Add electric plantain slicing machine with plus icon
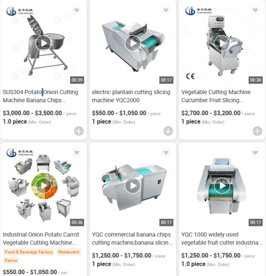The image size is (266, 276). 168,131
